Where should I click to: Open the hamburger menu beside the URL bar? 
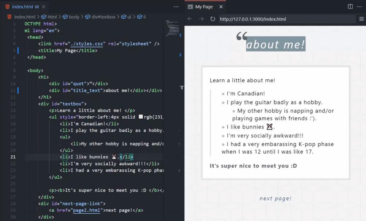pos(361,19)
